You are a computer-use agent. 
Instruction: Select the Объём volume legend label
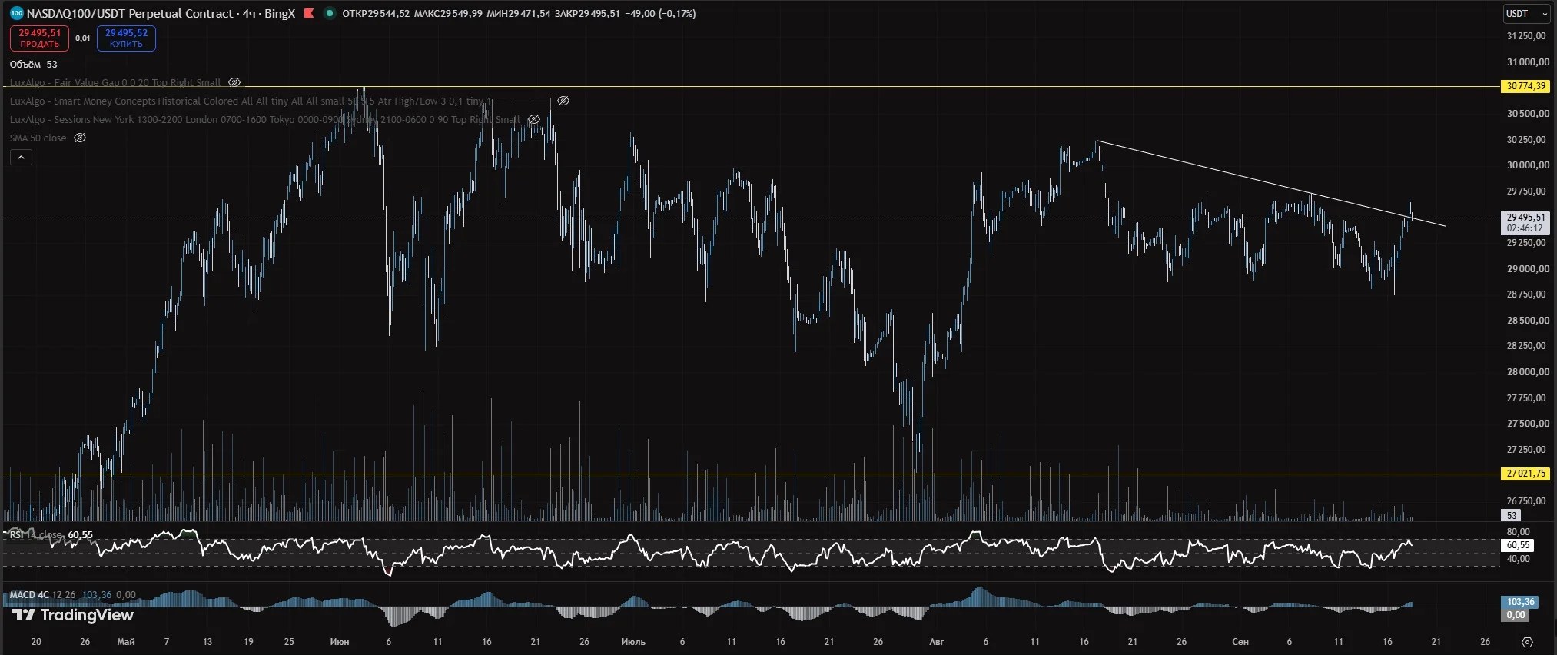coord(25,65)
